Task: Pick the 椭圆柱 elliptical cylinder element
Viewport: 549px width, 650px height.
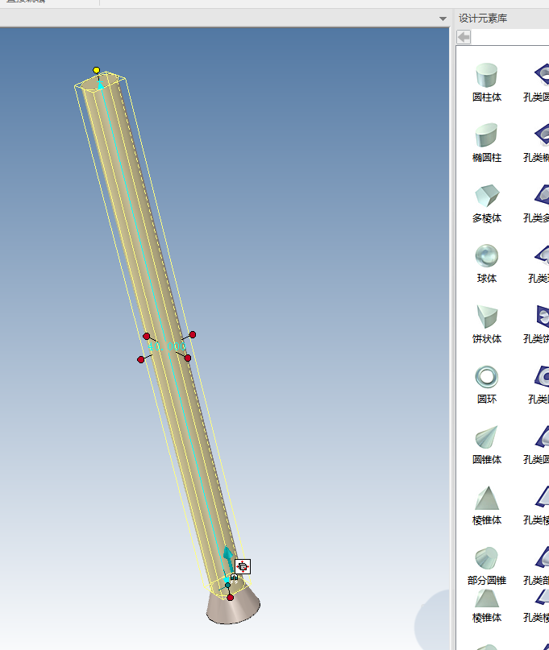Action: (x=486, y=143)
